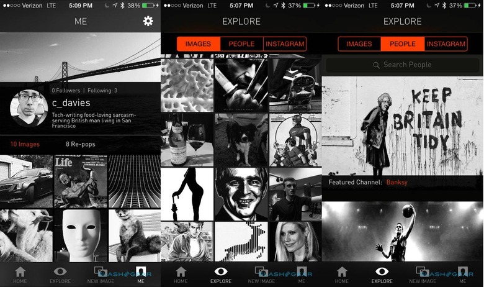This screenshot has width=484, height=287.
Task: Tap Bluetooth icon in middle screen's status bar
Action: click(x=283, y=5)
